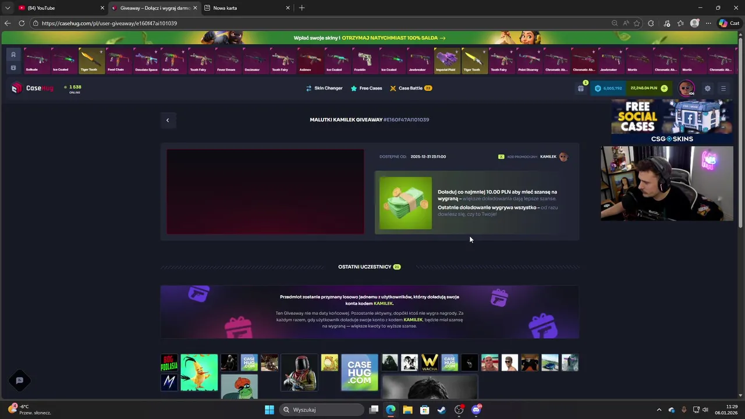Open the support chat bubble widget
This screenshot has width=745, height=419.
[19, 381]
